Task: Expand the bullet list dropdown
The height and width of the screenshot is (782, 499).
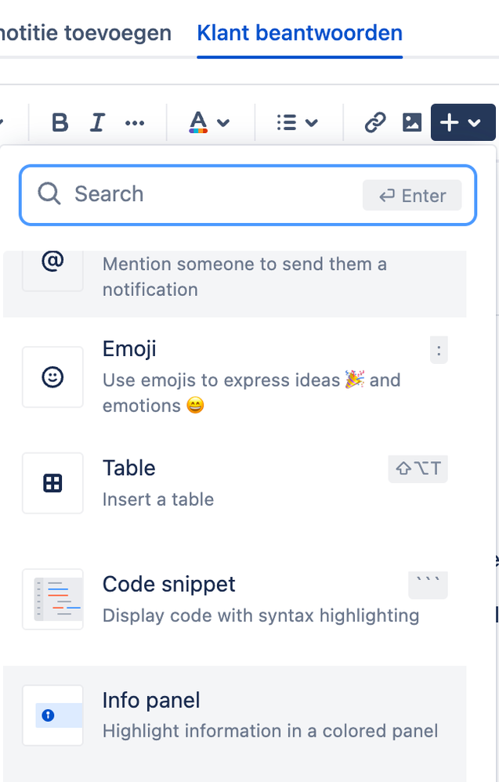Action: [x=298, y=123]
